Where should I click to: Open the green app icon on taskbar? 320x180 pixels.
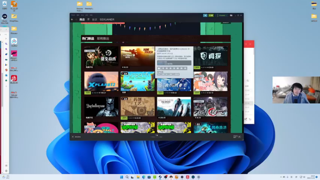point(155,177)
